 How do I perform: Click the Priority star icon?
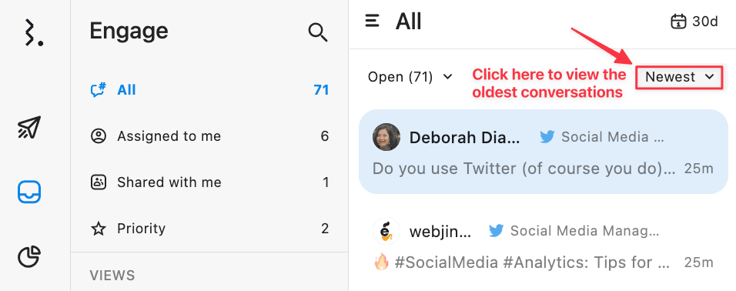pyautogui.click(x=98, y=229)
